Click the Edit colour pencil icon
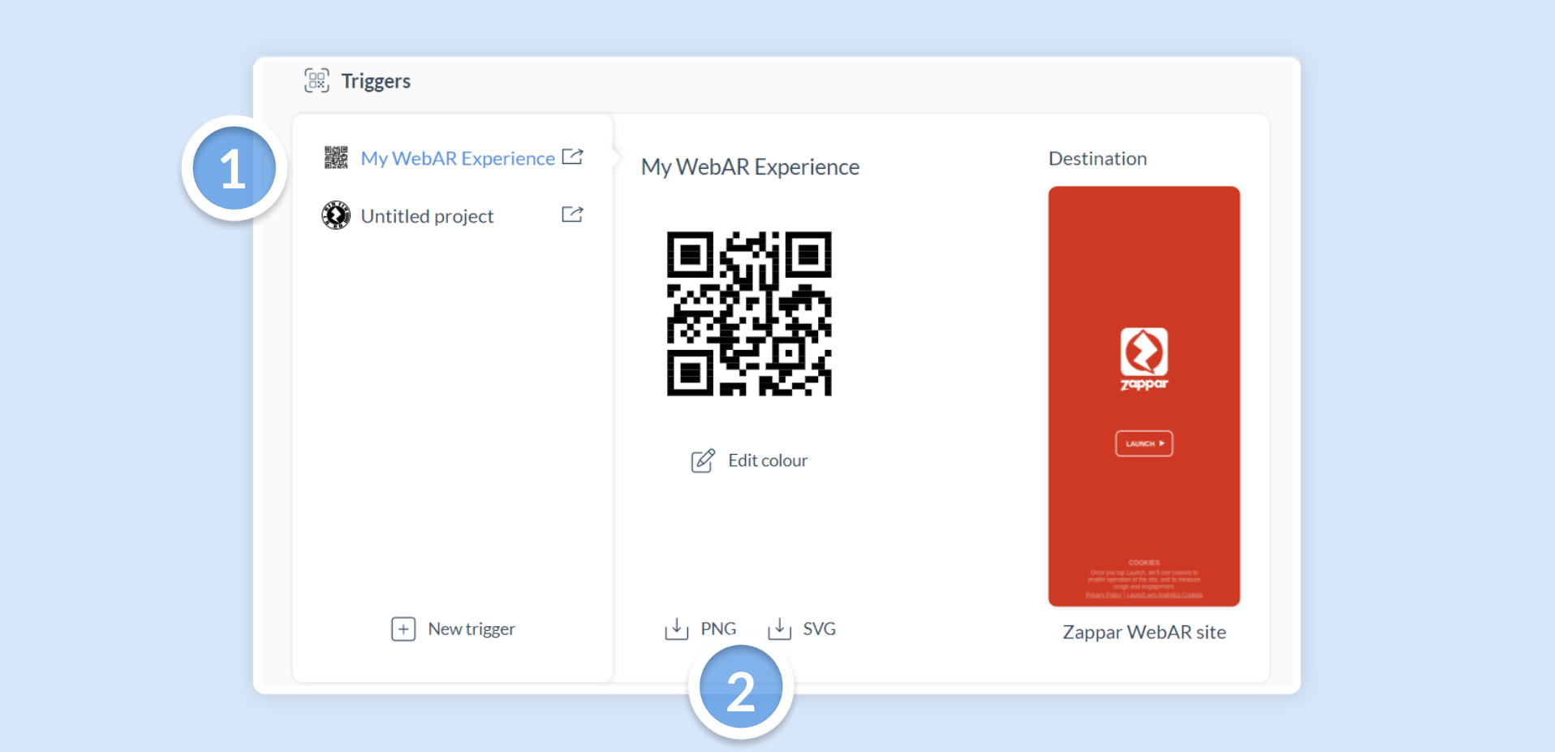This screenshot has width=1555, height=752. point(703,460)
